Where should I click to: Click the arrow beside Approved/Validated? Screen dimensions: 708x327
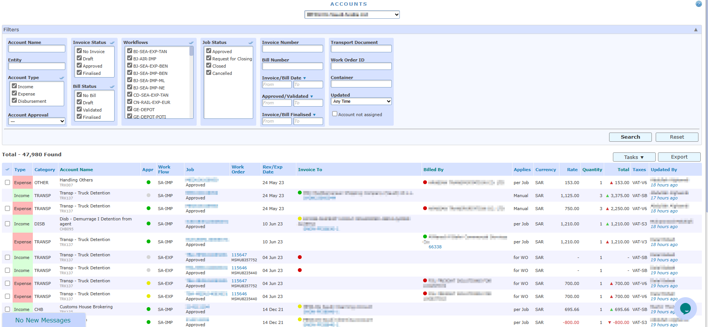312,97
